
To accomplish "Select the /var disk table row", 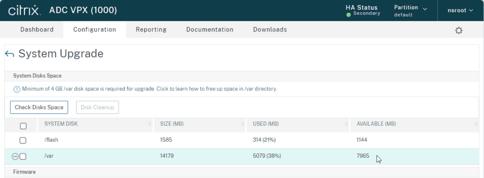I will click(x=242, y=156).
